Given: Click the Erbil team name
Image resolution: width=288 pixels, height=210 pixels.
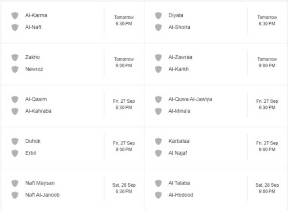Looking at the screenshot, I should pos(31,153).
